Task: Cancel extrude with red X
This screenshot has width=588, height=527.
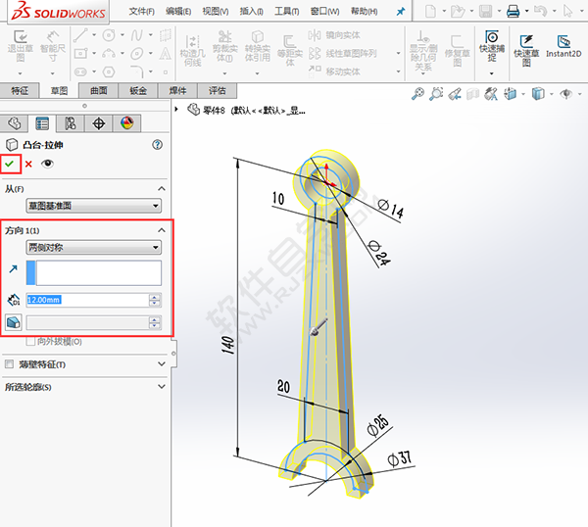Action: [28, 164]
